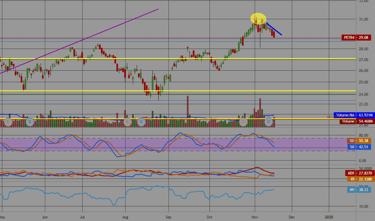Click the Dec label on time axis
The height and width of the screenshot is (221, 375).
pos(292,217)
